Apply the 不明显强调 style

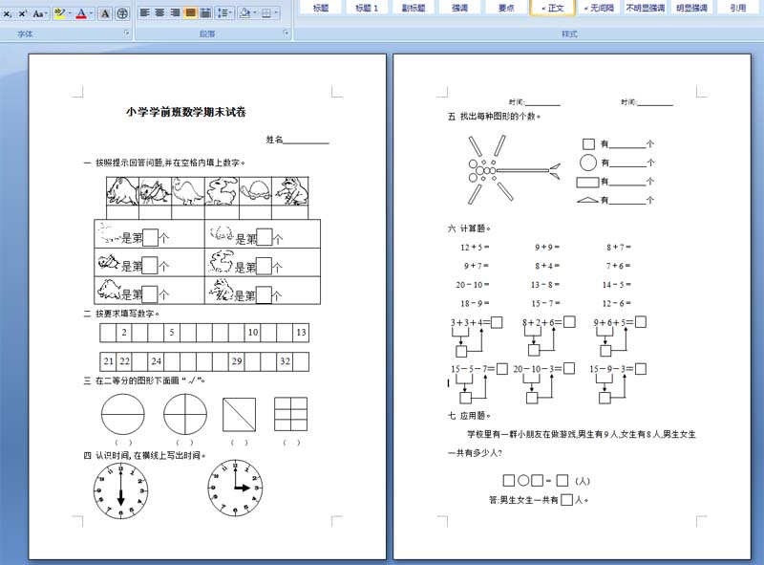[x=646, y=8]
